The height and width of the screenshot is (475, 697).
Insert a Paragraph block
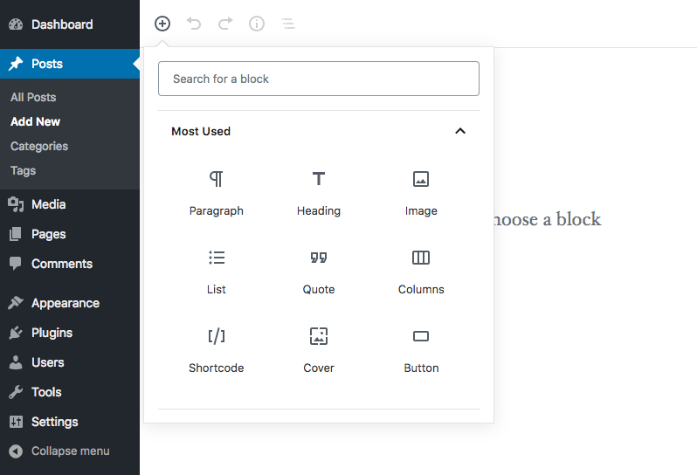coord(217,193)
